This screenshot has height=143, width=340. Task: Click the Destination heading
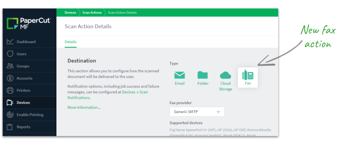[82, 61]
